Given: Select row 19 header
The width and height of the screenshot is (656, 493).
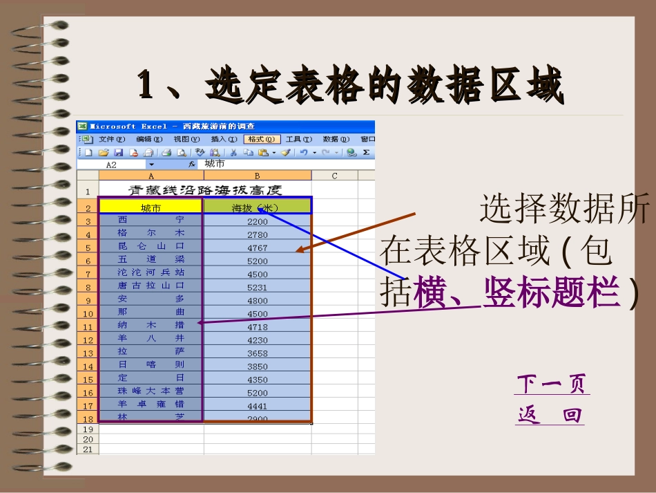Looking at the screenshot, I should 88,429.
